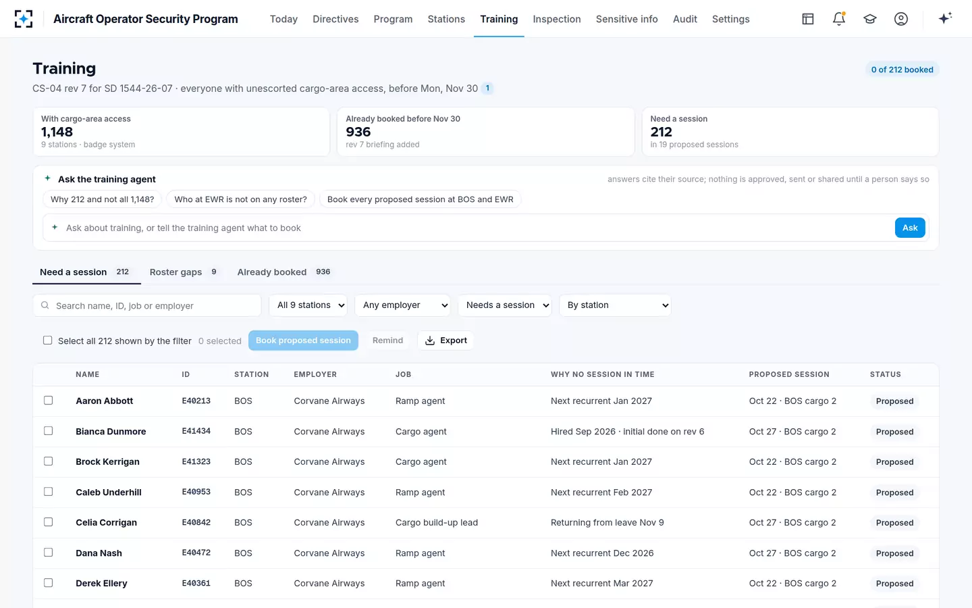972x608 pixels.
Task: Open the Need a session 212 card
Action: click(x=790, y=132)
